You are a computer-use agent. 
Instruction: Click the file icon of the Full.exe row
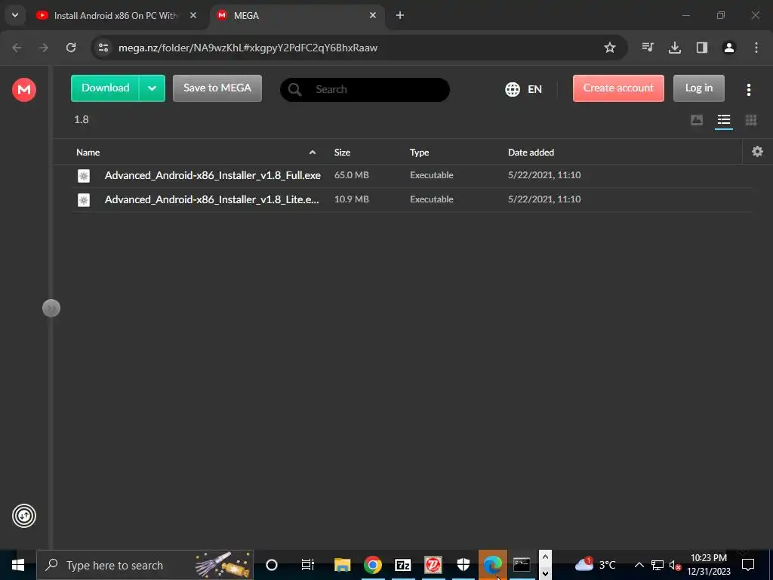pos(84,175)
